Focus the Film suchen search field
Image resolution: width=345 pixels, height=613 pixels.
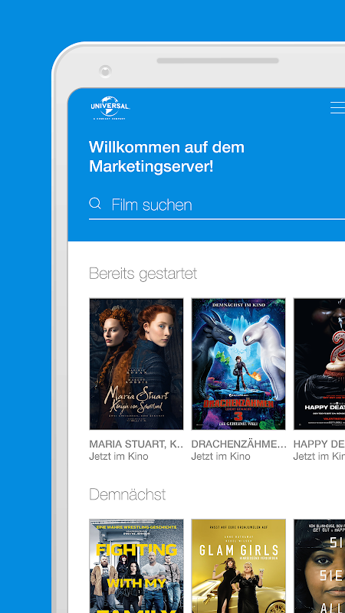(217, 205)
